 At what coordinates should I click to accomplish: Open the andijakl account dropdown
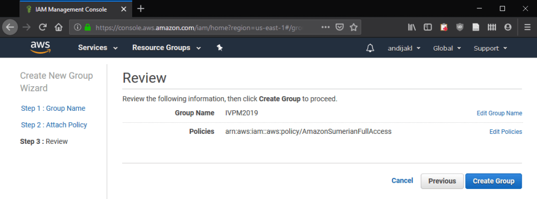[404, 48]
